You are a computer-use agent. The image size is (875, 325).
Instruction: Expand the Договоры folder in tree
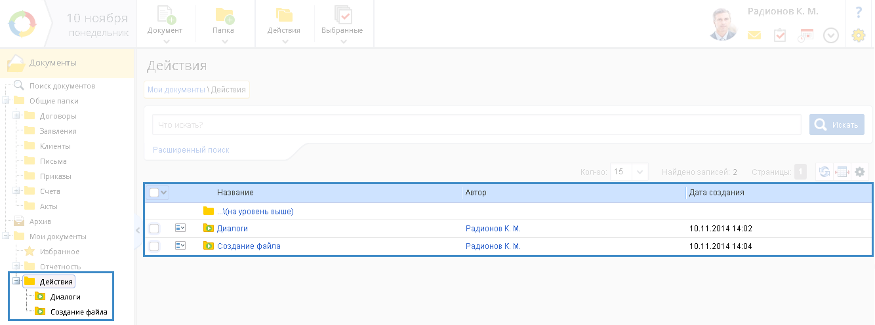pos(16,116)
